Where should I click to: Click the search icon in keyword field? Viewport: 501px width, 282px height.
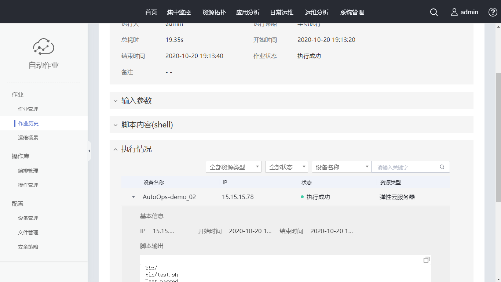click(442, 167)
